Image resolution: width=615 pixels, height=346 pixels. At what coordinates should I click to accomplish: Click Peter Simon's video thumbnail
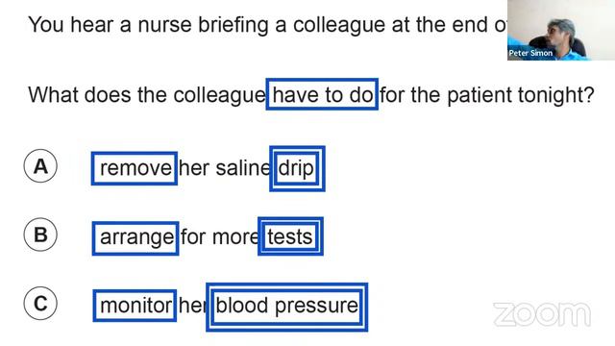561,30
